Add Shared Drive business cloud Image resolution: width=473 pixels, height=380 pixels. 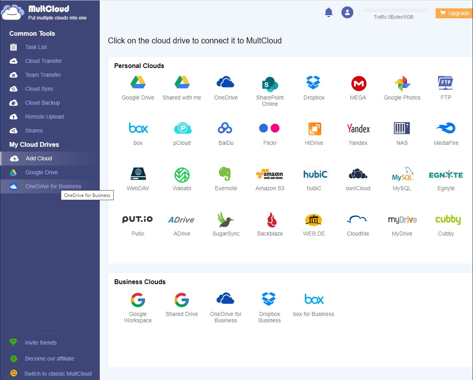coord(182,304)
